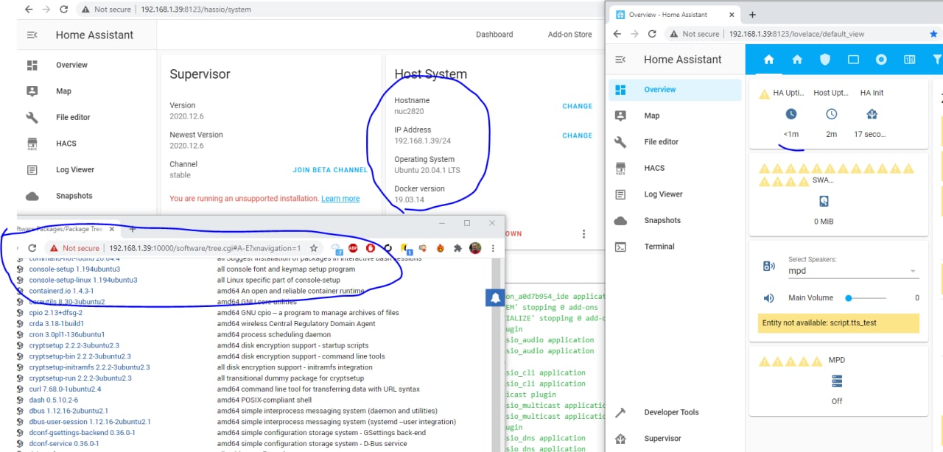Open HACS in the hassio/system window sidebar
This screenshot has width=943, height=452.
click(x=66, y=144)
